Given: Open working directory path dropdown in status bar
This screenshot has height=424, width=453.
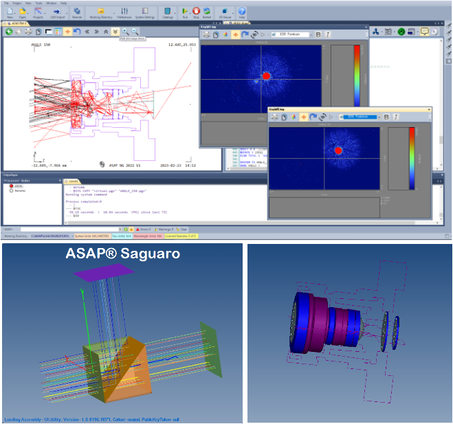Looking at the screenshot, I should tap(72, 236).
